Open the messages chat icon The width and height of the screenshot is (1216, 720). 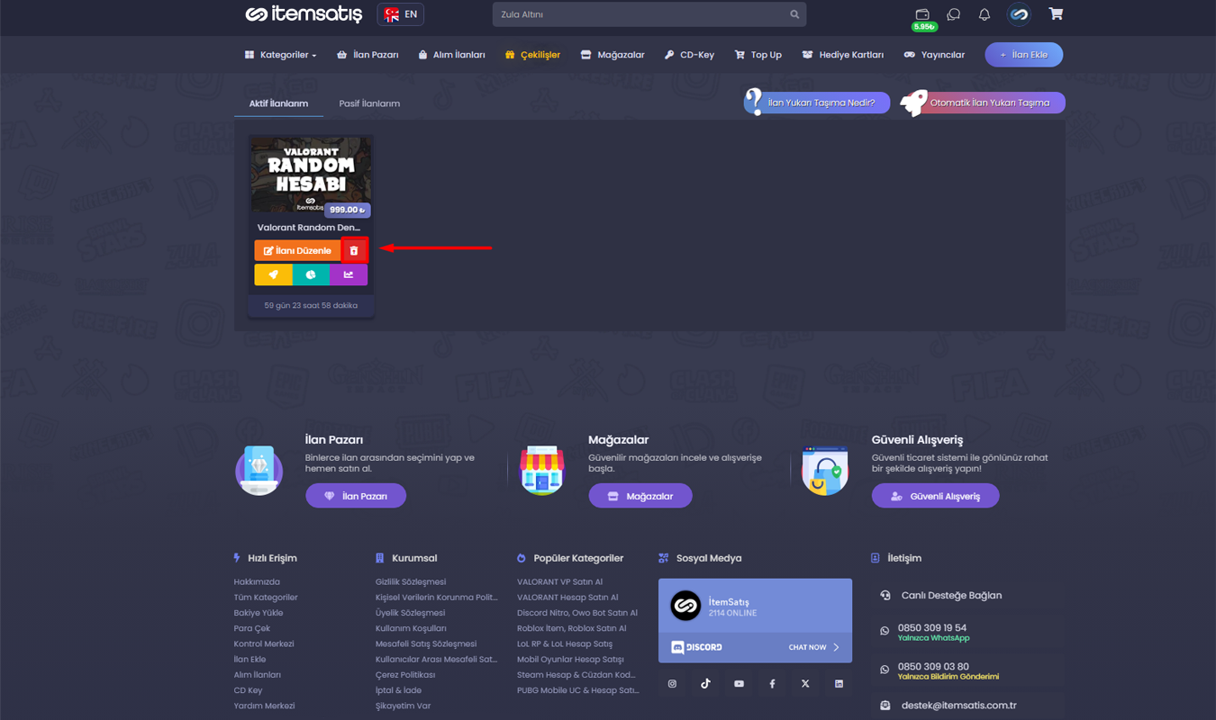954,14
